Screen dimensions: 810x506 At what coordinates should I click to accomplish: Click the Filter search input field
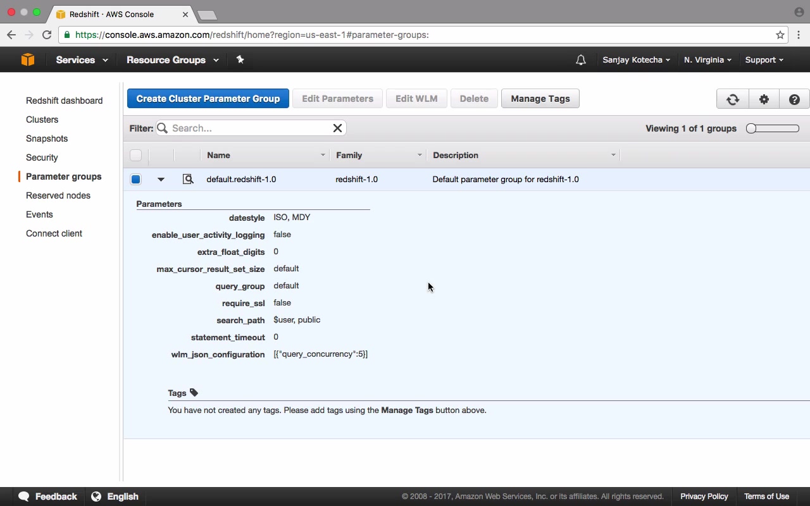251,128
